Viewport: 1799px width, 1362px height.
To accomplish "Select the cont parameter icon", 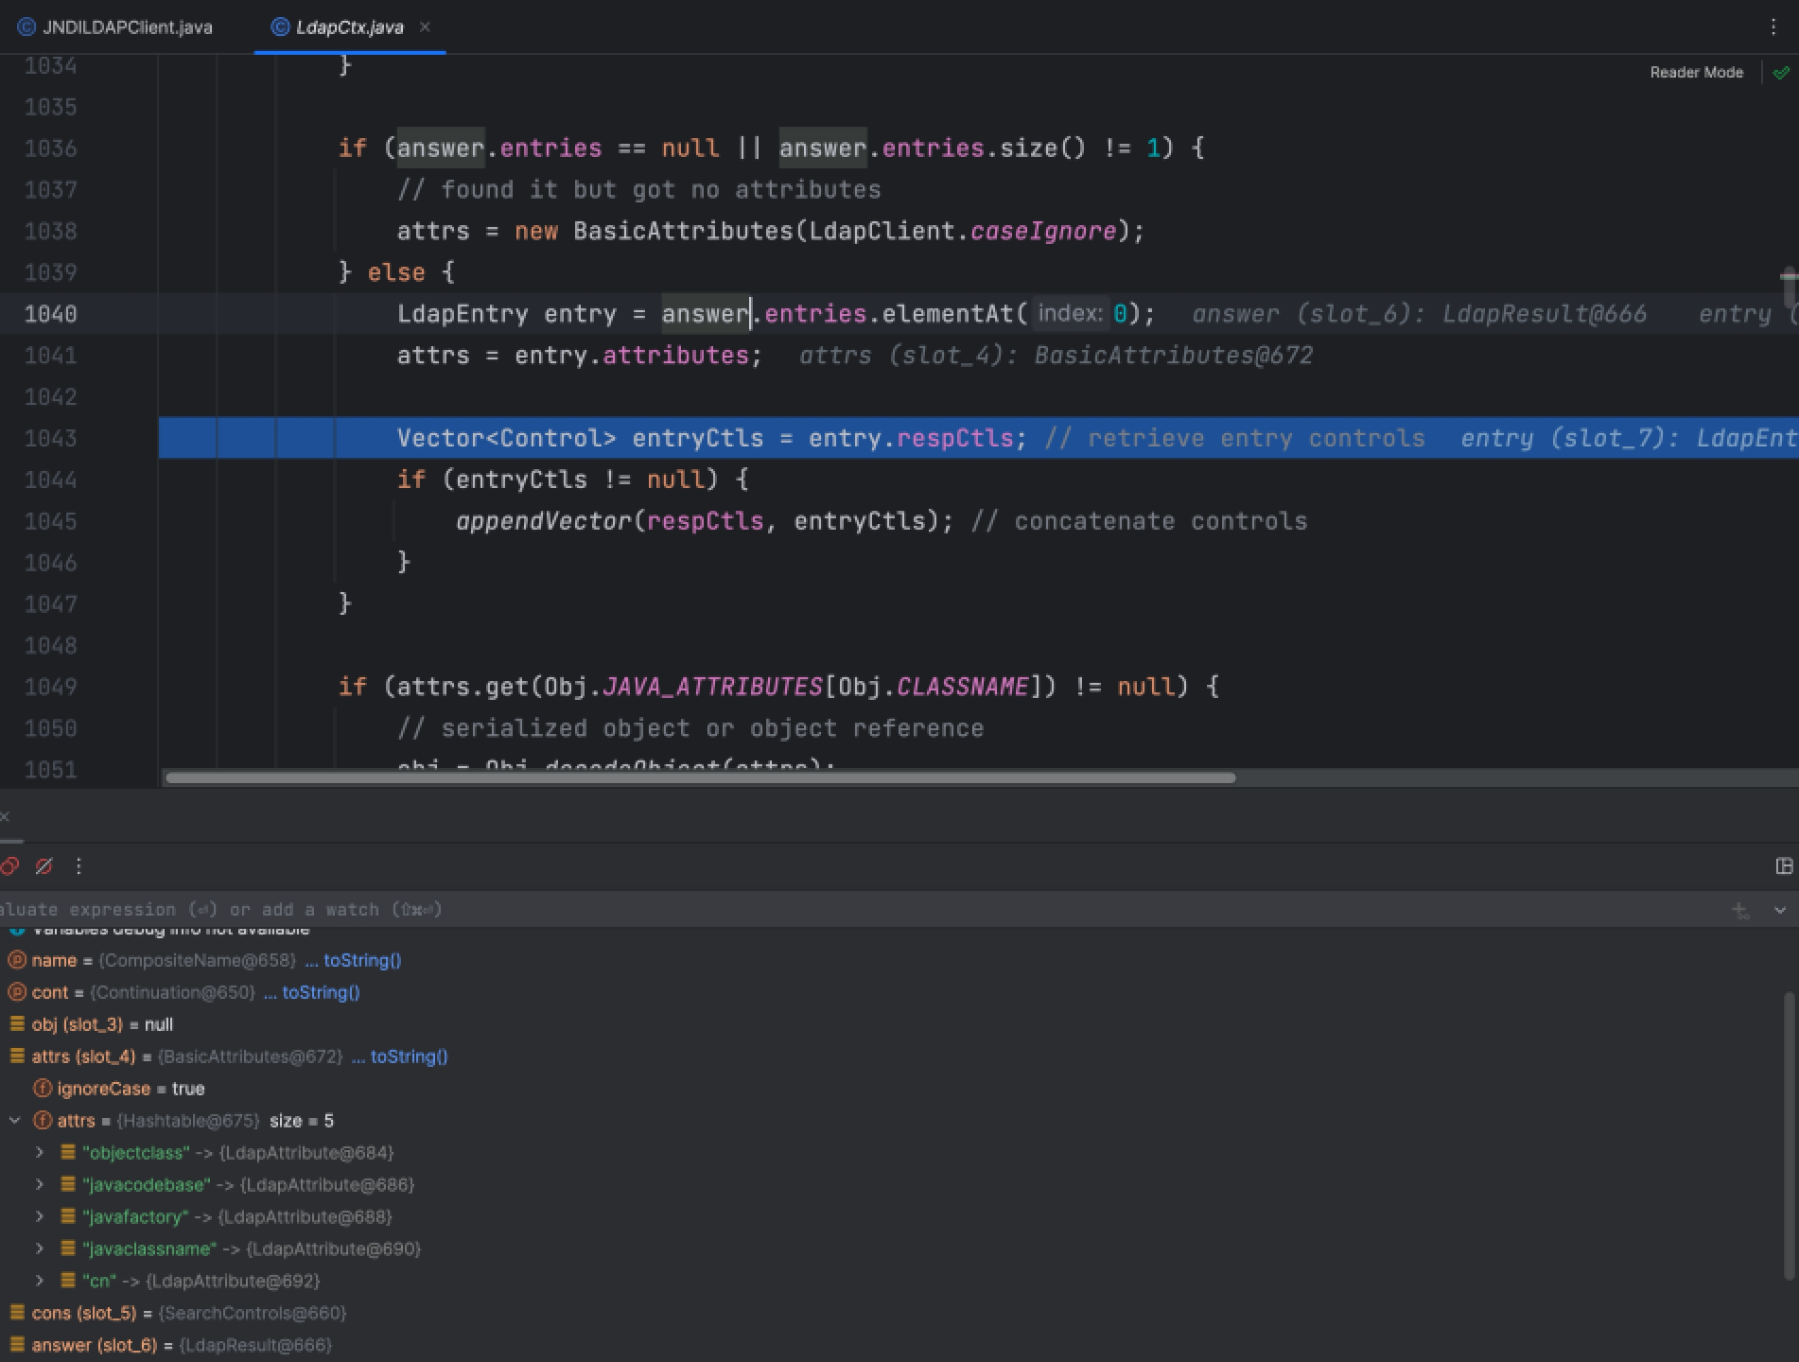I will click(x=16, y=992).
